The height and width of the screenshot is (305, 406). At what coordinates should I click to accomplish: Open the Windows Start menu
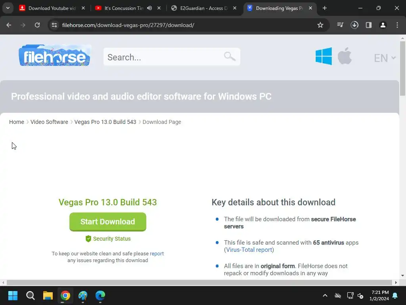coord(13,295)
